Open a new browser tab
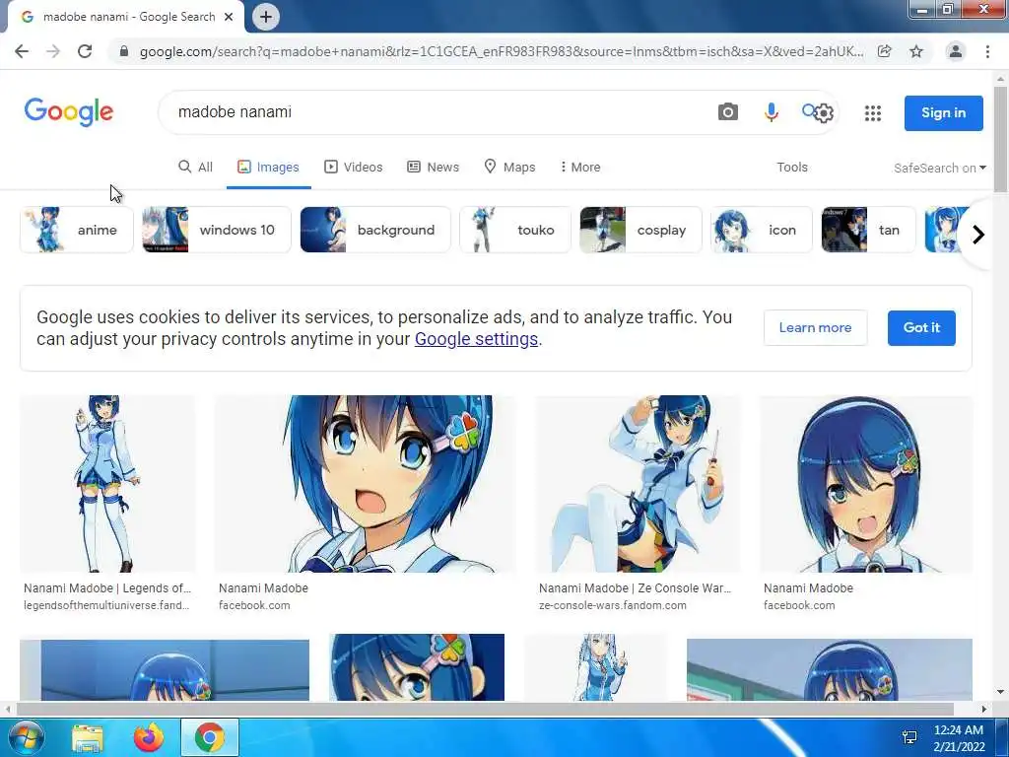The image size is (1009, 757). coord(266,17)
